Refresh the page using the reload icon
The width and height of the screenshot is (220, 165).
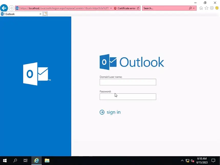(x=138, y=8)
